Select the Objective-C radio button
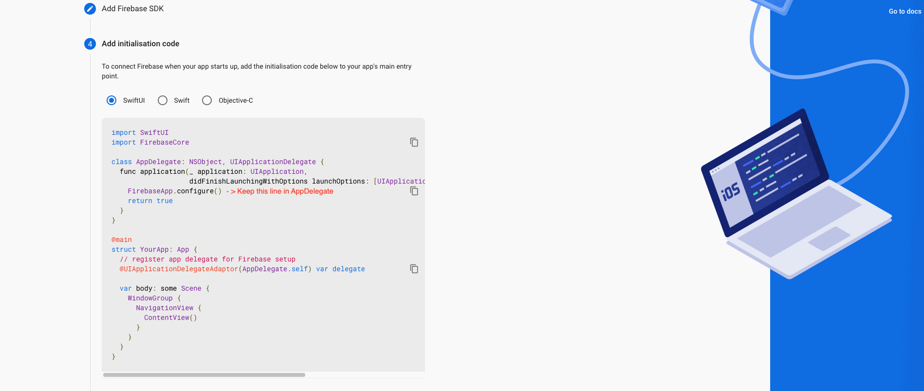This screenshot has width=924, height=391. 207,100
